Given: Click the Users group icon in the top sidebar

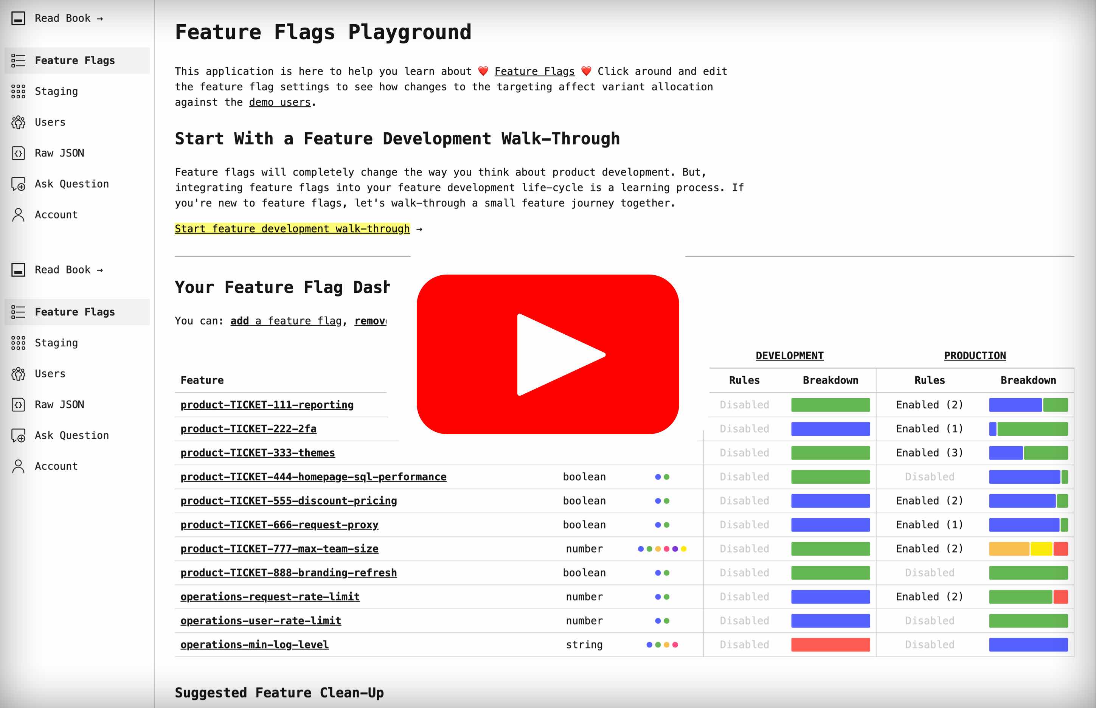Looking at the screenshot, I should click(18, 122).
